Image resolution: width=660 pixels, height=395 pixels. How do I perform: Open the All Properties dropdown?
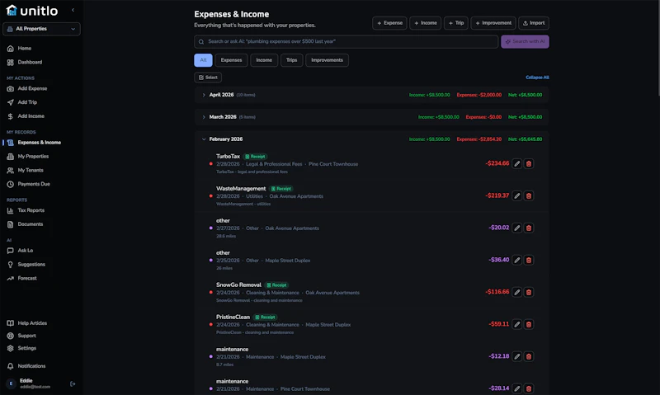(41, 29)
